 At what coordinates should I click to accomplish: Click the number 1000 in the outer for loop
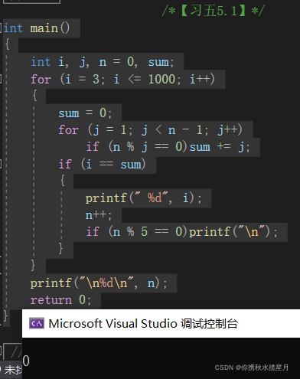tap(161, 79)
